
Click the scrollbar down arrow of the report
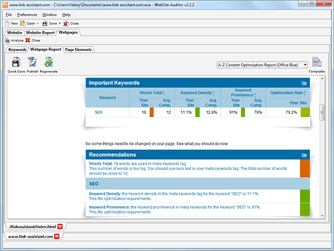322,216
